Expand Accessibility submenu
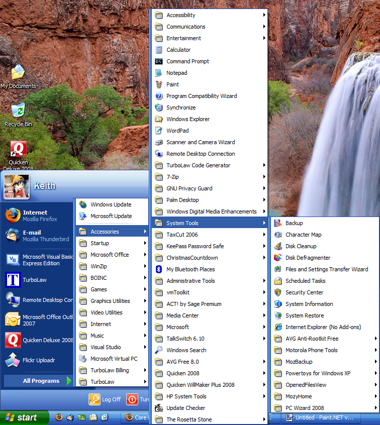Image resolution: width=380 pixels, height=425 pixels. coord(210,15)
